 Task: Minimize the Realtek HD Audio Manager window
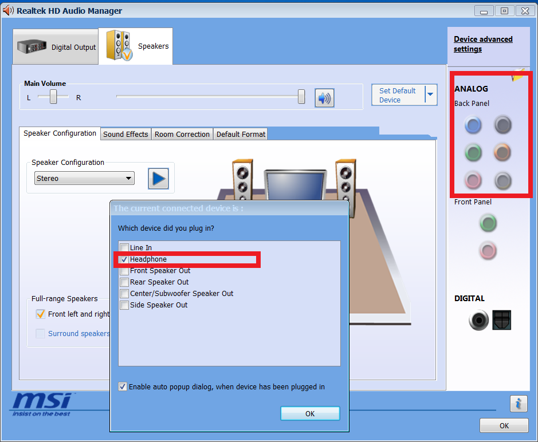point(484,11)
